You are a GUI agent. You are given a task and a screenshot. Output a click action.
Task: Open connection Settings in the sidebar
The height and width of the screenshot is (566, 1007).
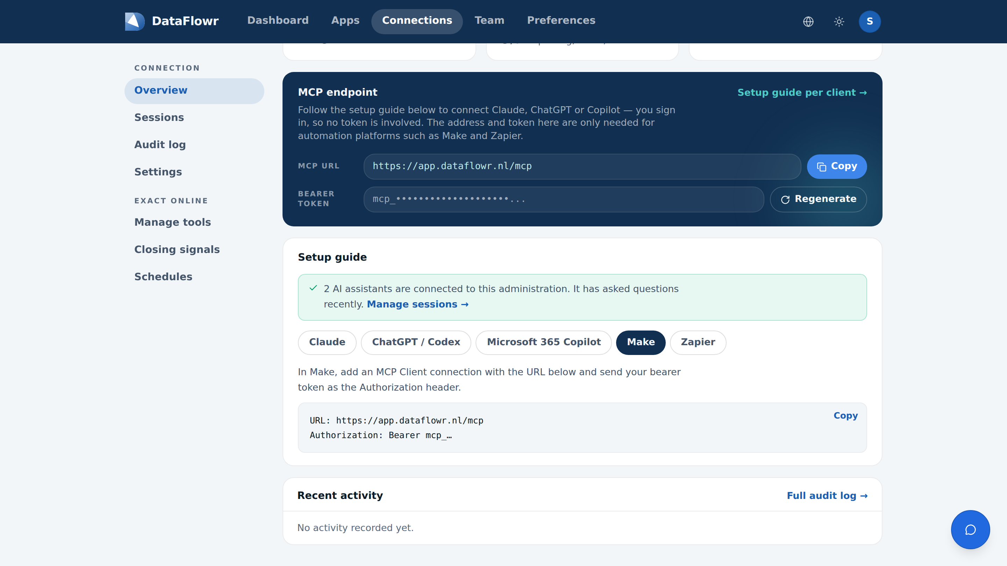(194, 172)
